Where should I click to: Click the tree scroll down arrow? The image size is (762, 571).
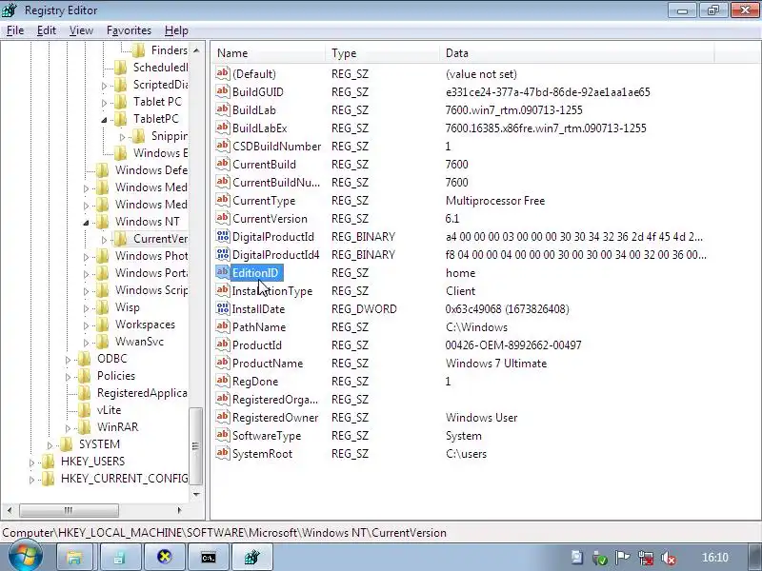tap(196, 494)
